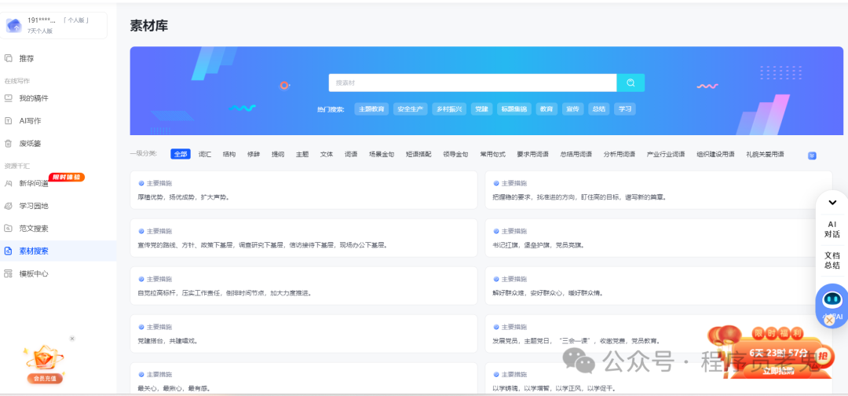Screen dimensions: 848x396
Task: Click the 乡村振兴 hot search tag
Action: click(x=449, y=108)
